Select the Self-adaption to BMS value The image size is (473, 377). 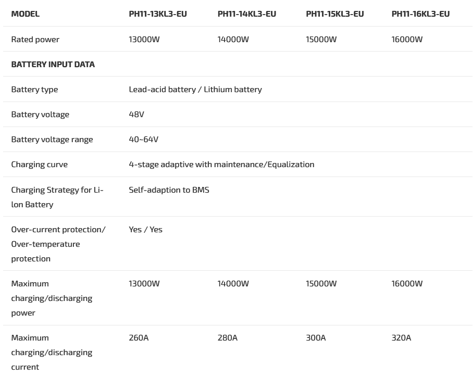click(x=169, y=190)
